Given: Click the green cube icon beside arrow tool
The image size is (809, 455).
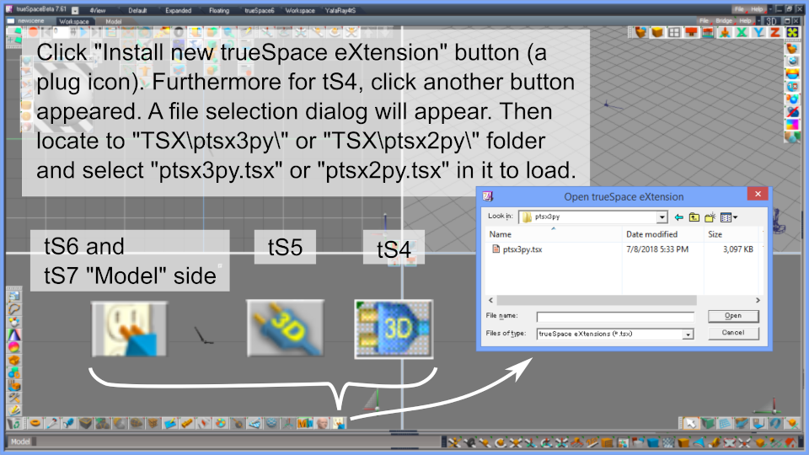Looking at the screenshot, I should click(x=707, y=424).
